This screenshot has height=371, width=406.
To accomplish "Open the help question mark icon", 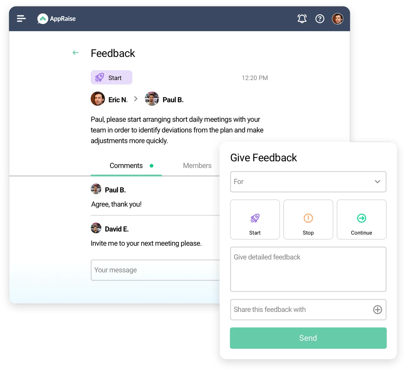I will pos(320,19).
